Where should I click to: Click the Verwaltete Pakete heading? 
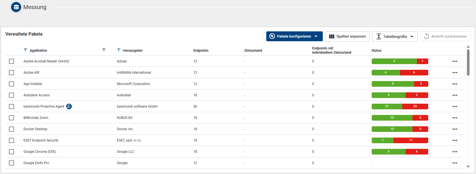pos(24,34)
